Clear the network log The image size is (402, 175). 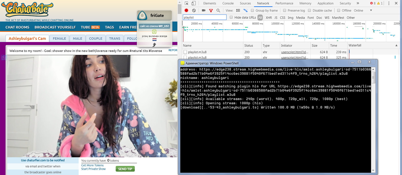point(194,11)
